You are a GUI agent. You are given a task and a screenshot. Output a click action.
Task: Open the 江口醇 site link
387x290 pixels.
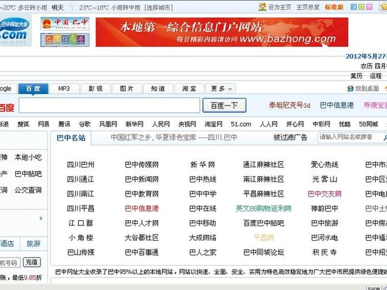click(x=80, y=223)
